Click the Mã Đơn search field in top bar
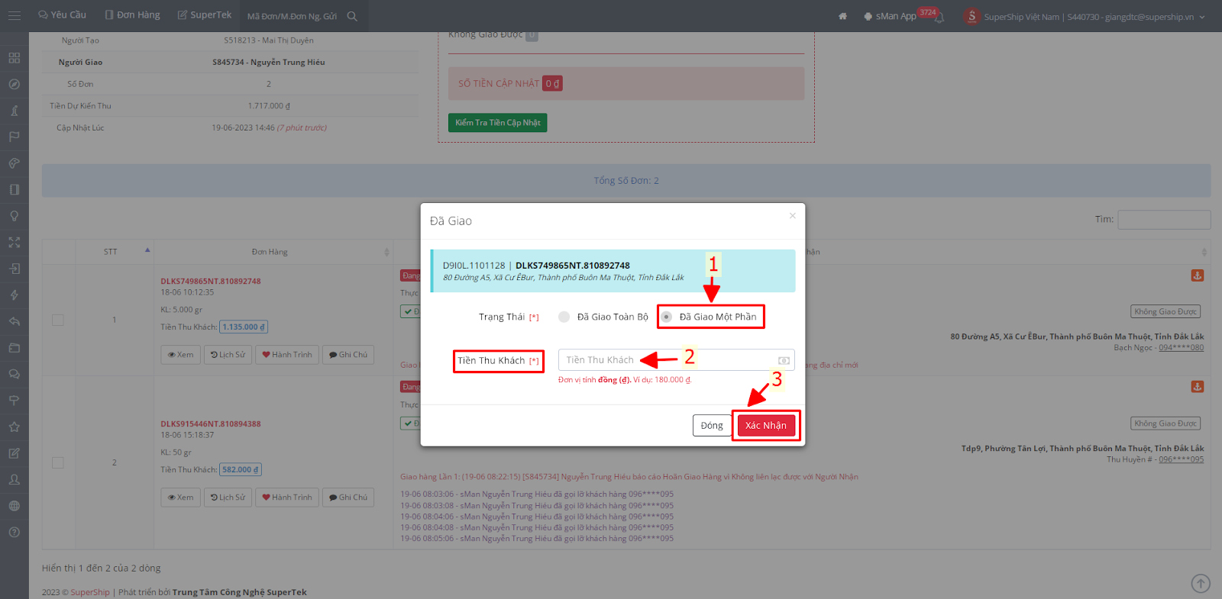Image resolution: width=1222 pixels, height=599 pixels. 292,16
